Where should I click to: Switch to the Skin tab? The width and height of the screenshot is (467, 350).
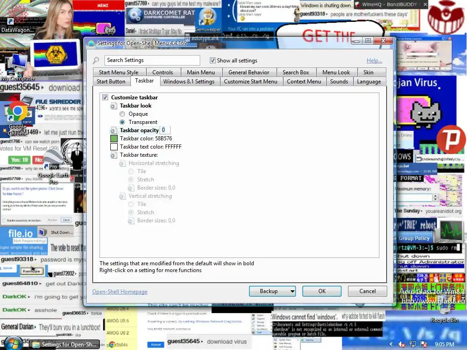pyautogui.click(x=368, y=72)
